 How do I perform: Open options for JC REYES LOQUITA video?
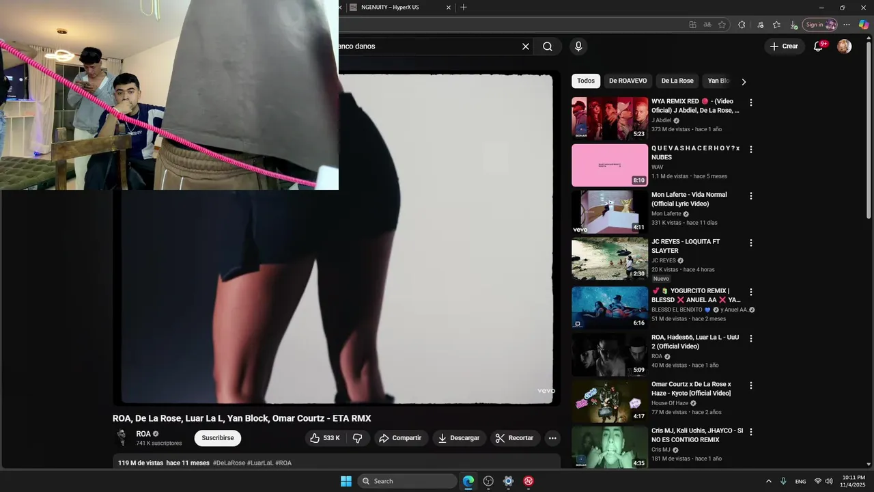751,243
